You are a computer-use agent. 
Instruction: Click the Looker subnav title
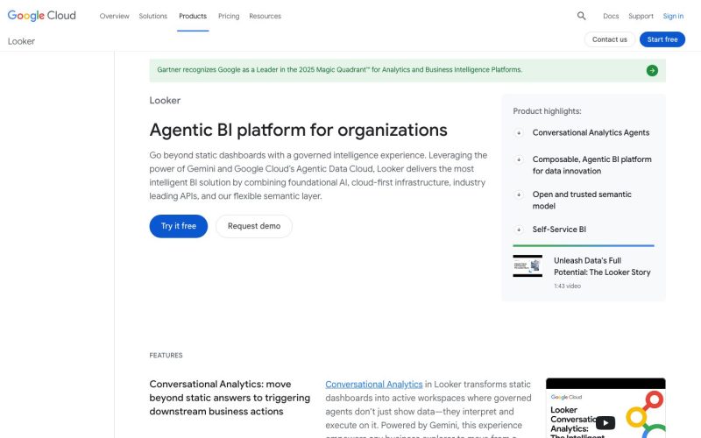point(21,41)
